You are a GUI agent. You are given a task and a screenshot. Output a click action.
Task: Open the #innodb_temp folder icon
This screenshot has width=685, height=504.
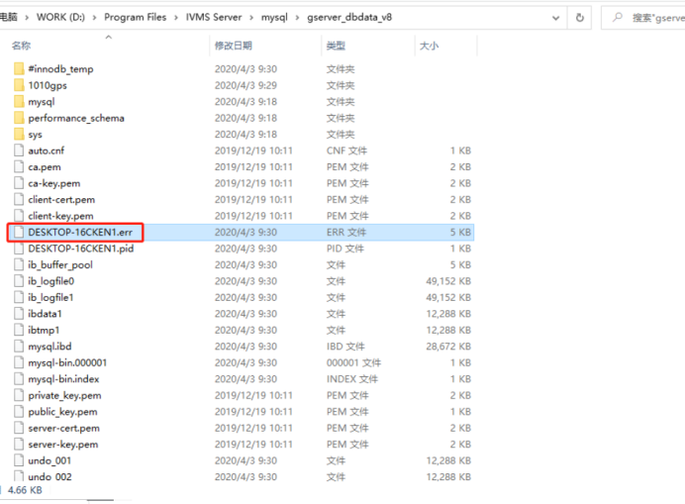19,69
